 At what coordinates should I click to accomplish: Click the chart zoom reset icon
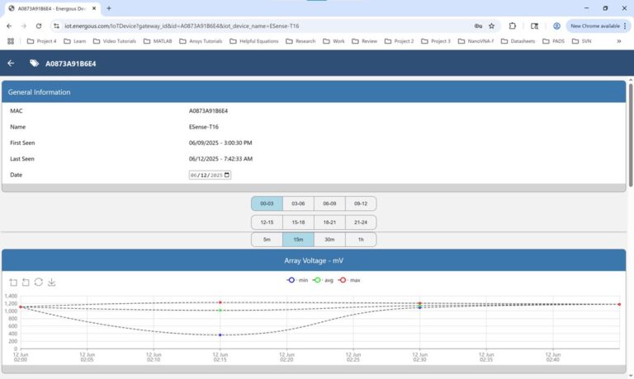pyautogui.click(x=26, y=283)
